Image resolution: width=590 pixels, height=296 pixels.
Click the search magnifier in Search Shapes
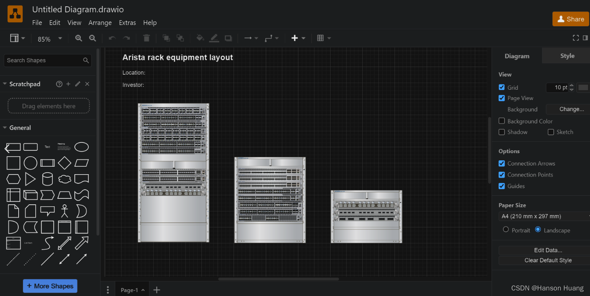86,60
